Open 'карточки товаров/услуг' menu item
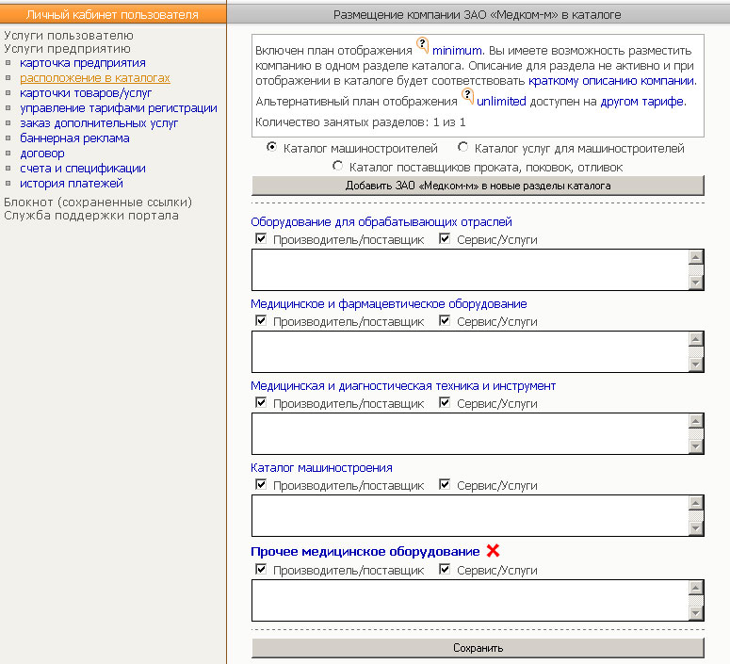This screenshot has height=664, width=730. click(x=86, y=93)
